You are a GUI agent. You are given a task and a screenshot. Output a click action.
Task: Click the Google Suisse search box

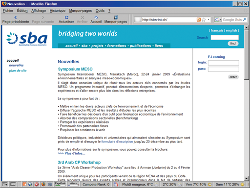click(x=232, y=20)
